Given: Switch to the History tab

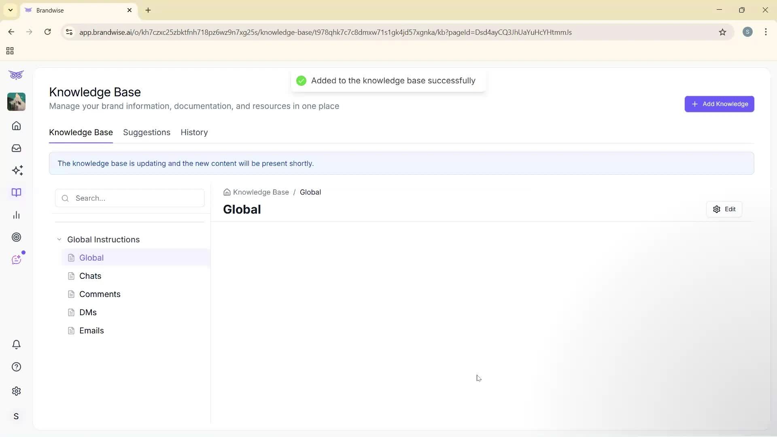Looking at the screenshot, I should pos(194,132).
